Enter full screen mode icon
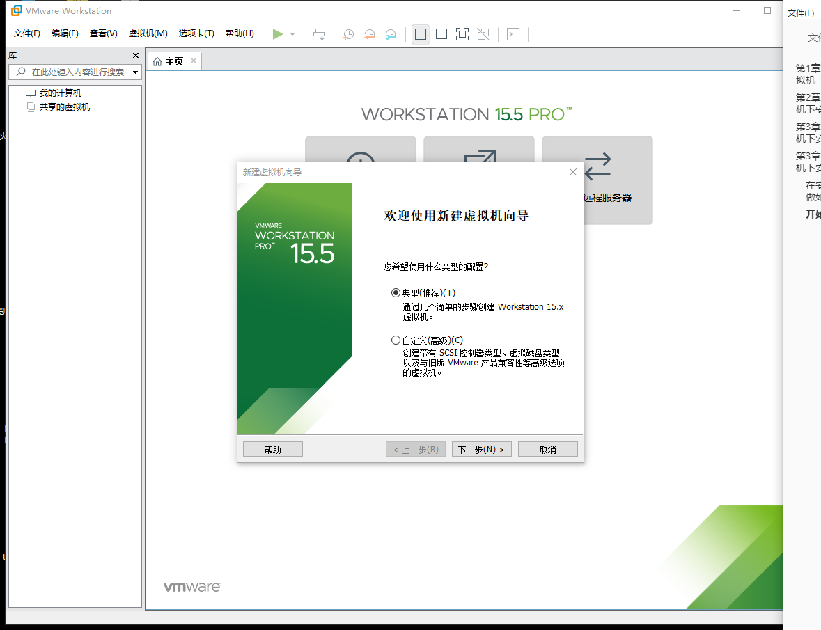 click(x=462, y=35)
